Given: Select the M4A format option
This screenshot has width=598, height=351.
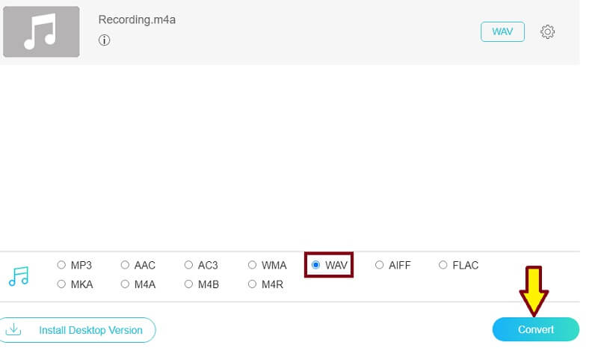Looking at the screenshot, I should point(125,284).
